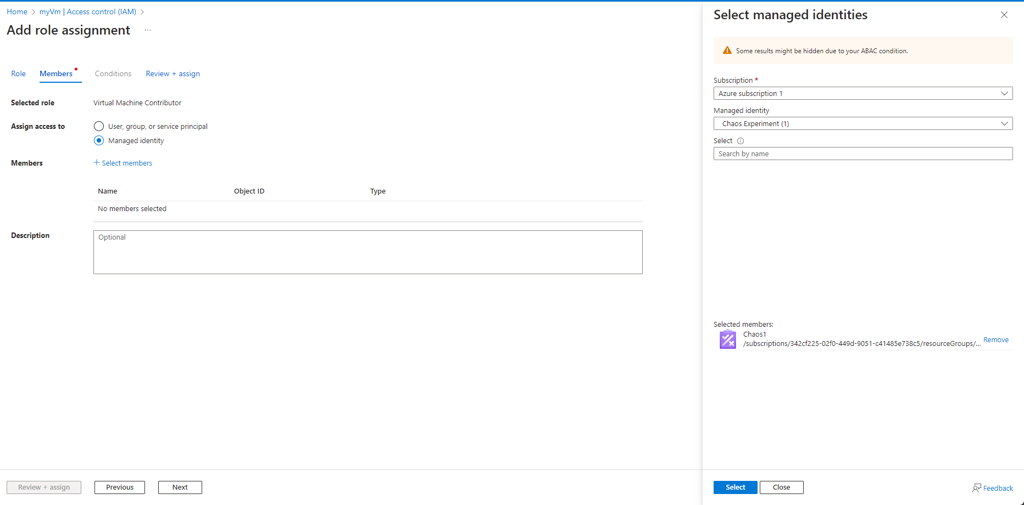This screenshot has width=1024, height=505.
Task: Click the Feedback icon at bottom right
Action: click(x=977, y=488)
